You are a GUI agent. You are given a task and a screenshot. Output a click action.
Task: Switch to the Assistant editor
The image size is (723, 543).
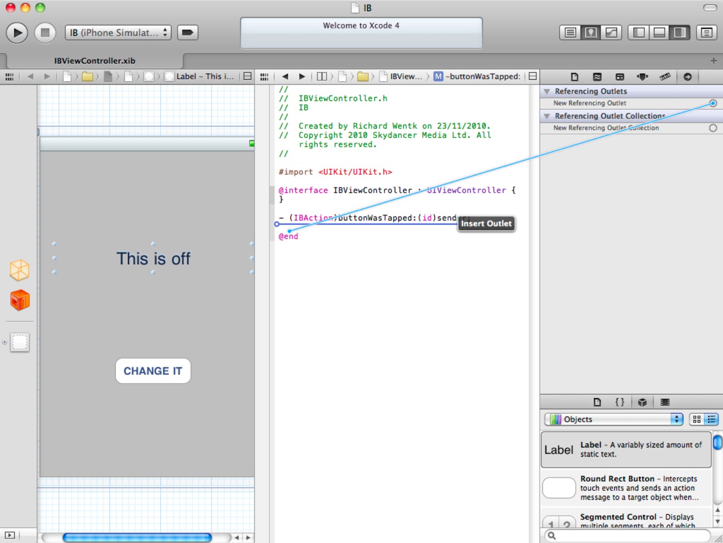pos(591,33)
